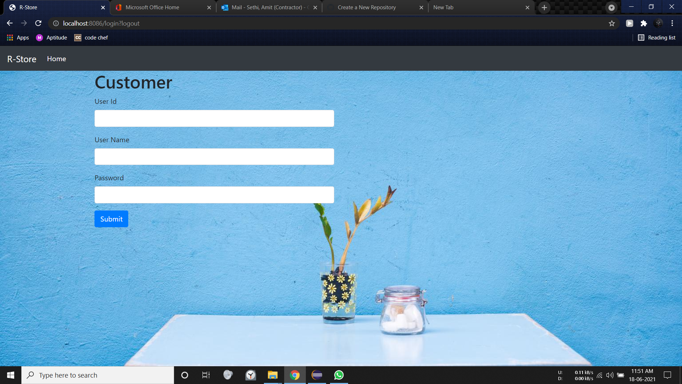Reload the current page
This screenshot has width=682, height=384.
(x=38, y=23)
